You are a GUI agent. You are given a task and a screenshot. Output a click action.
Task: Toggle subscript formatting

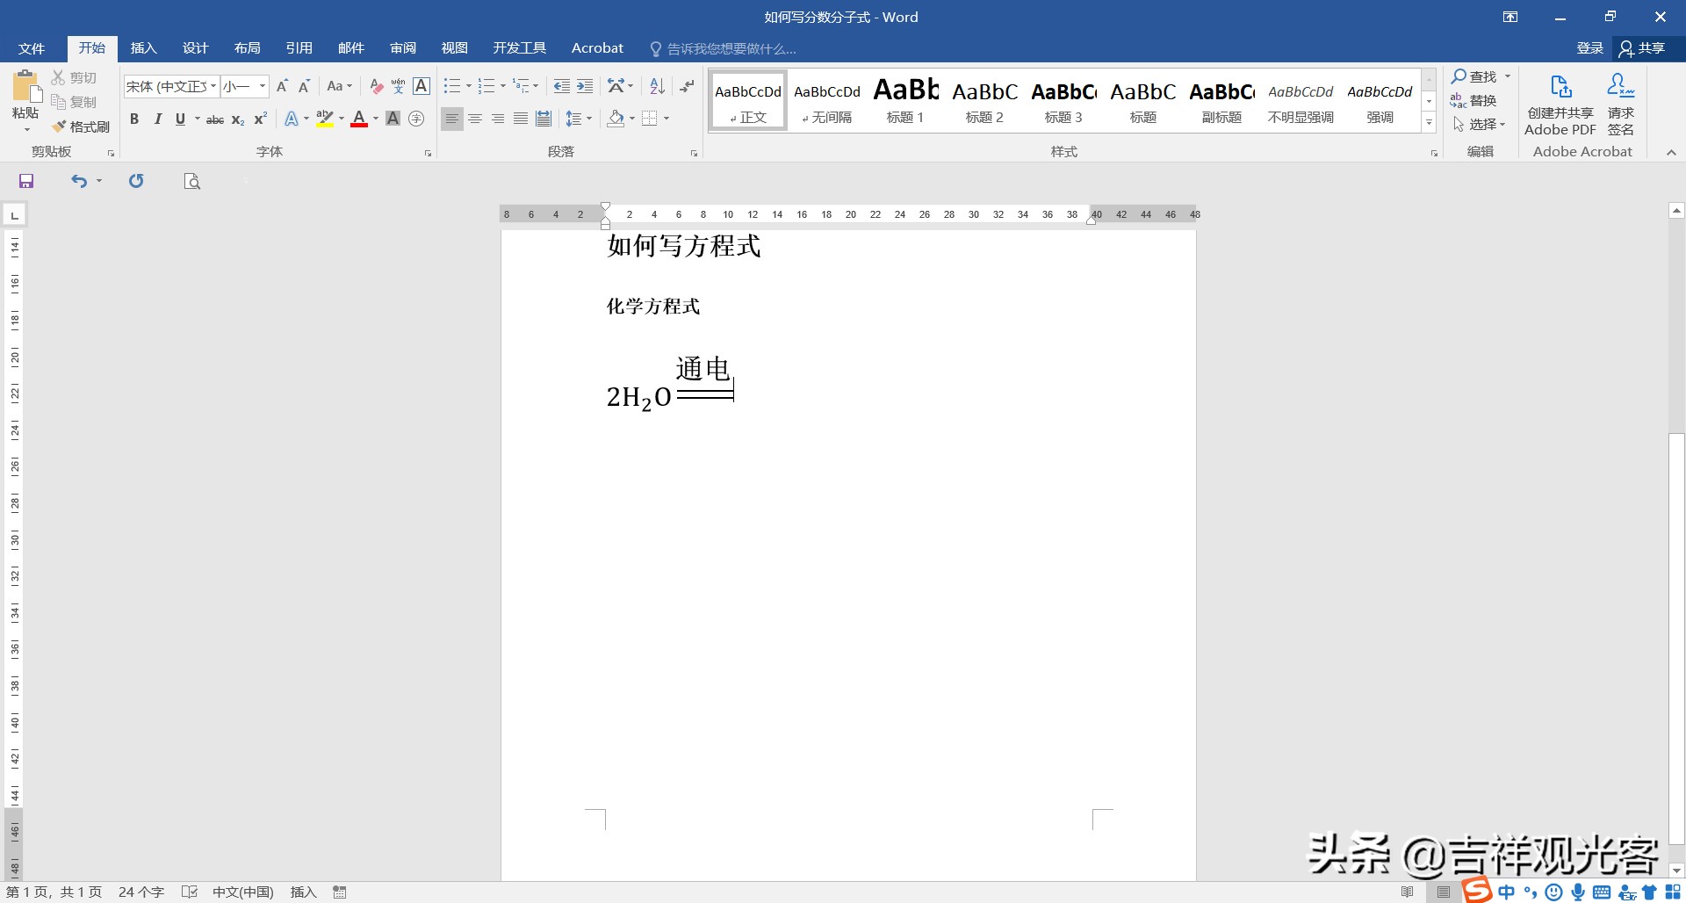(235, 119)
